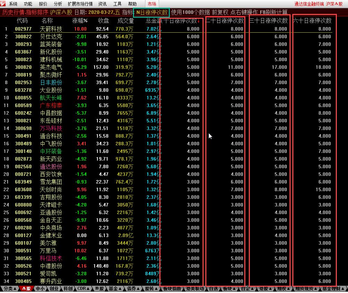
Task: Open the 资讯 menu
Action: 102,4
